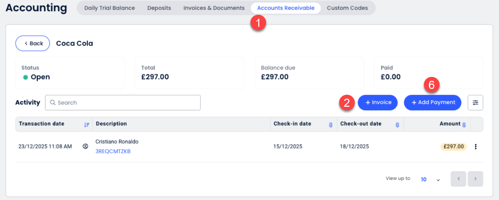This screenshot has width=499, height=200.
Task: Switch to Daily Trial Balance tab
Action: click(110, 8)
